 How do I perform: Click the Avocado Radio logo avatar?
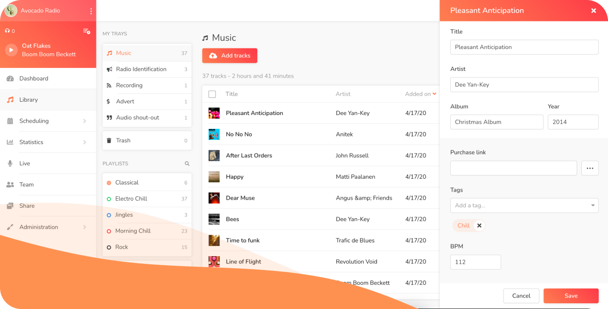click(x=11, y=10)
